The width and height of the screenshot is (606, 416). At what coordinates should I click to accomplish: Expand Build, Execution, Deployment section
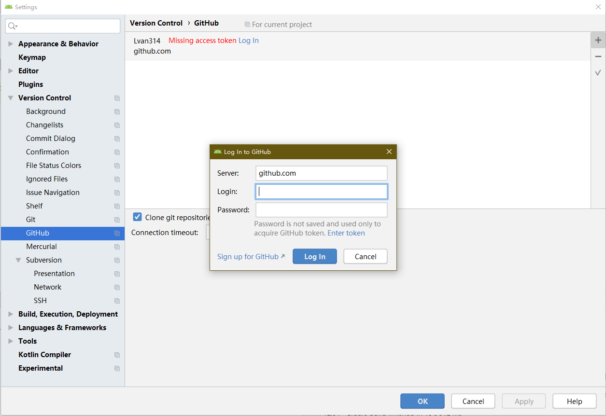(x=11, y=314)
